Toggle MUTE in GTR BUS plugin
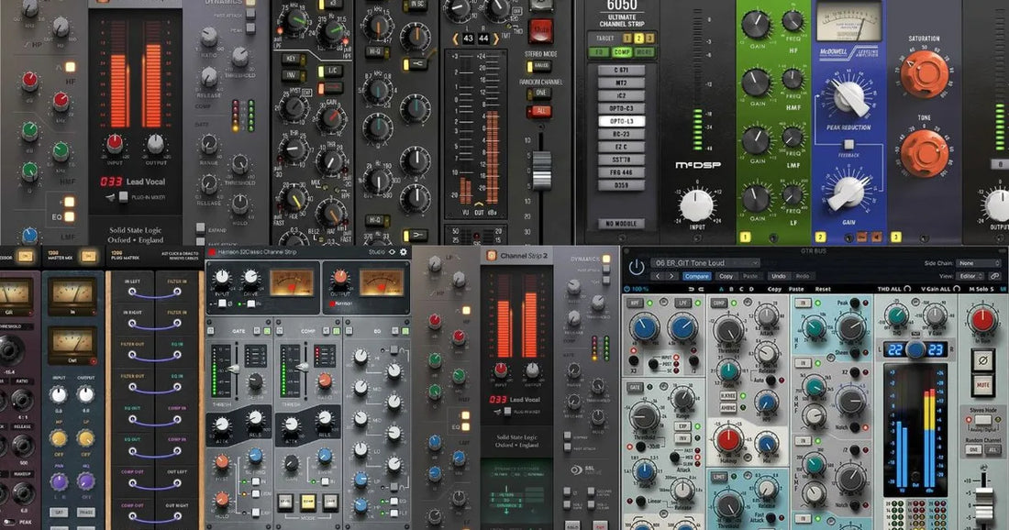Viewport: 1009px width, 530px height. click(982, 386)
